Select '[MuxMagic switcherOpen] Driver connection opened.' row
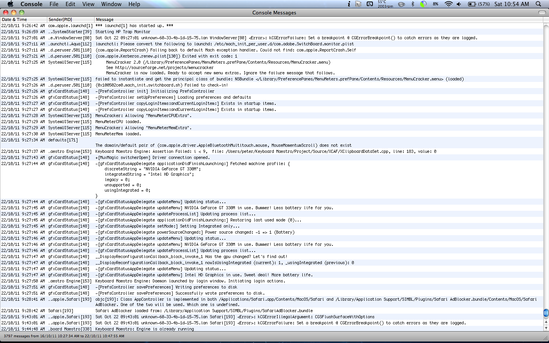 pos(271,157)
